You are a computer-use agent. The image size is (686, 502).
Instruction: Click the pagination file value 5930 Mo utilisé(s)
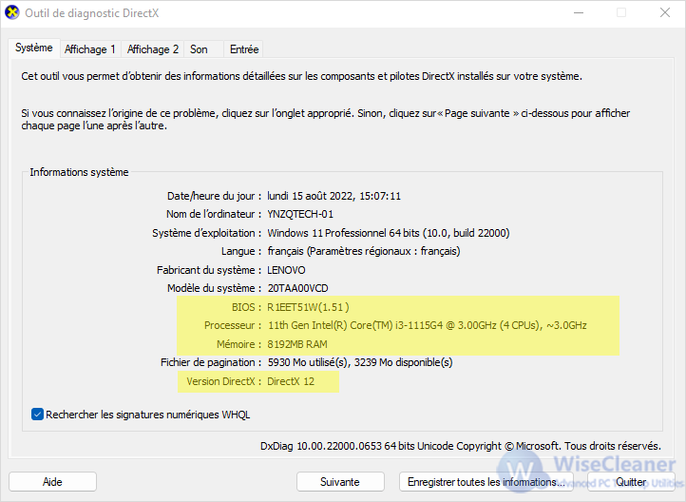pyautogui.click(x=359, y=362)
